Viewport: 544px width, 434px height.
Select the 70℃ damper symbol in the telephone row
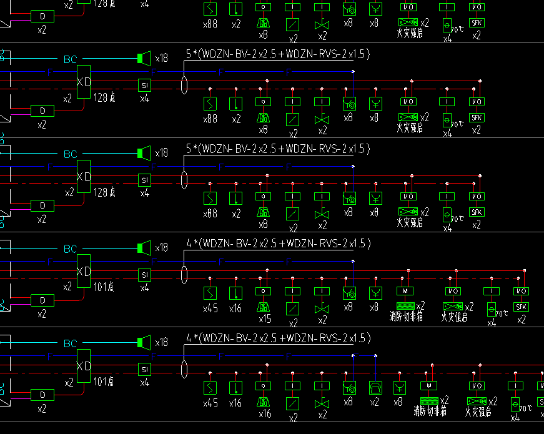pos(515,405)
